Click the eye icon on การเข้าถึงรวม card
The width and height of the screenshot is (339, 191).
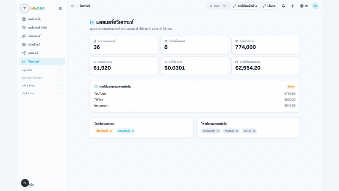237,41
